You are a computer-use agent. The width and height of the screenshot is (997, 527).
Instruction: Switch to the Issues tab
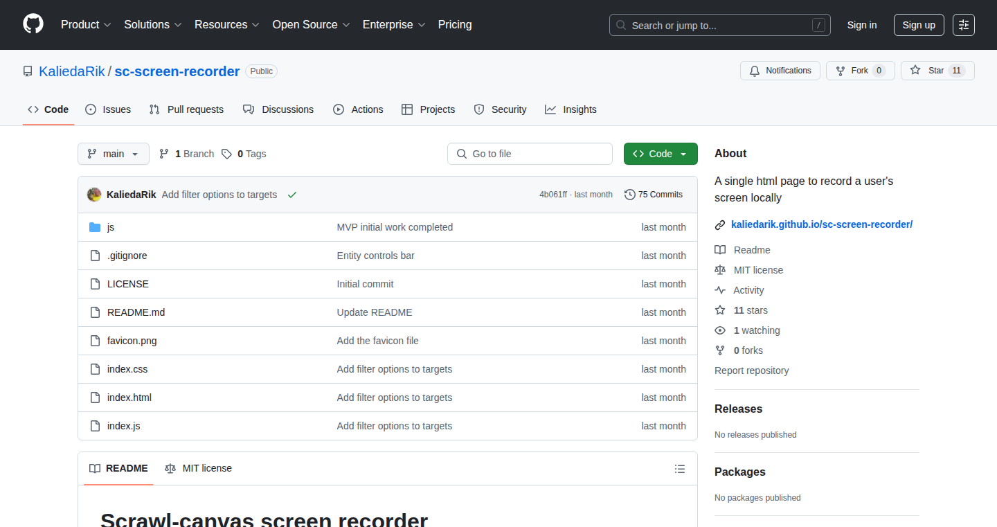point(108,109)
